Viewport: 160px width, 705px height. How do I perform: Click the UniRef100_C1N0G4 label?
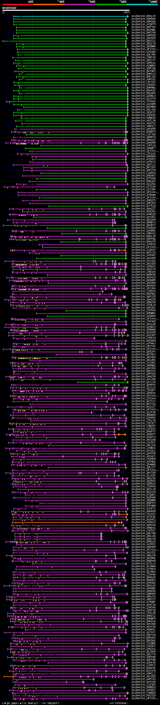click(x=143, y=173)
